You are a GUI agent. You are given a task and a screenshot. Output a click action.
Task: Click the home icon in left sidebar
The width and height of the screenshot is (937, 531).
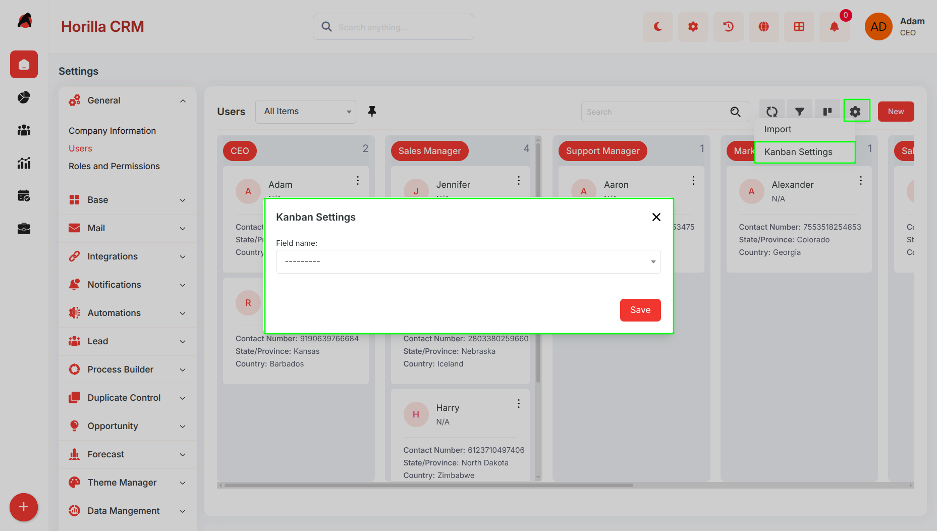(x=24, y=65)
